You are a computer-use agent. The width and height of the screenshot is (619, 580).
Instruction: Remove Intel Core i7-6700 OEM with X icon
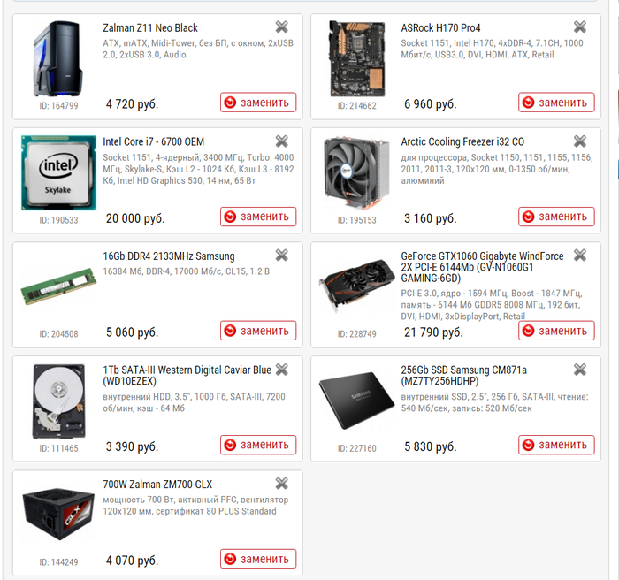coord(281,141)
